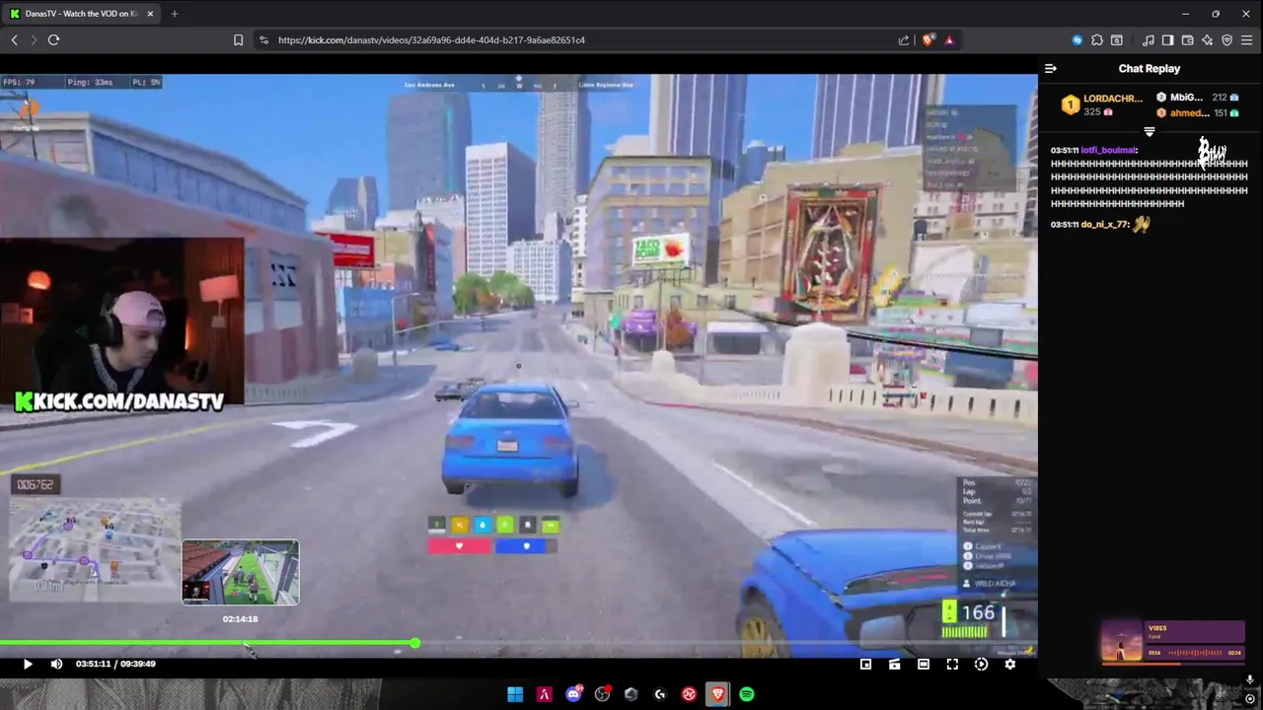
Task: Click the VIBES song title card
Action: (x=1195, y=631)
